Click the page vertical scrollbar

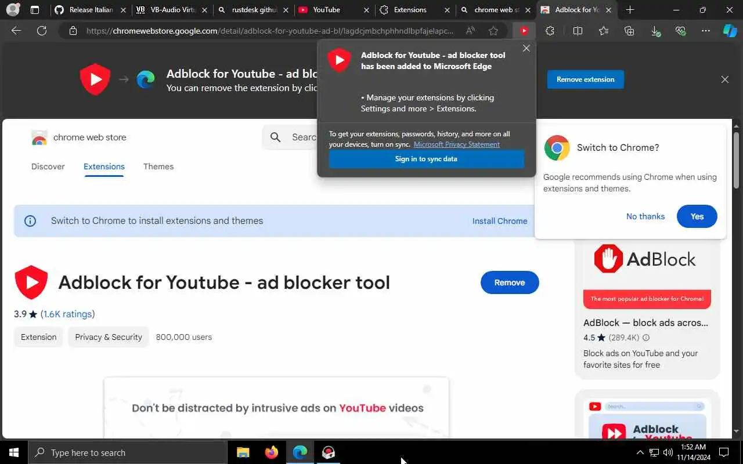tap(736, 160)
